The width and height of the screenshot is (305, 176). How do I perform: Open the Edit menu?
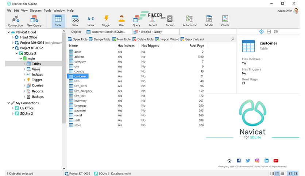(x=16, y=11)
